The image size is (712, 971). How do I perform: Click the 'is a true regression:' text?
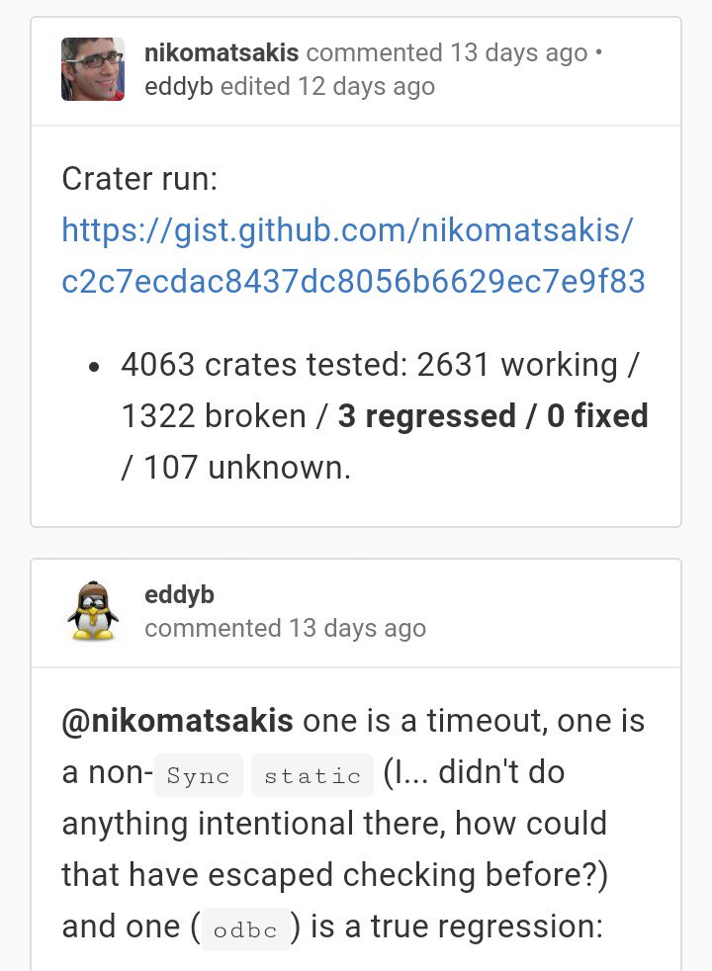(x=453, y=927)
